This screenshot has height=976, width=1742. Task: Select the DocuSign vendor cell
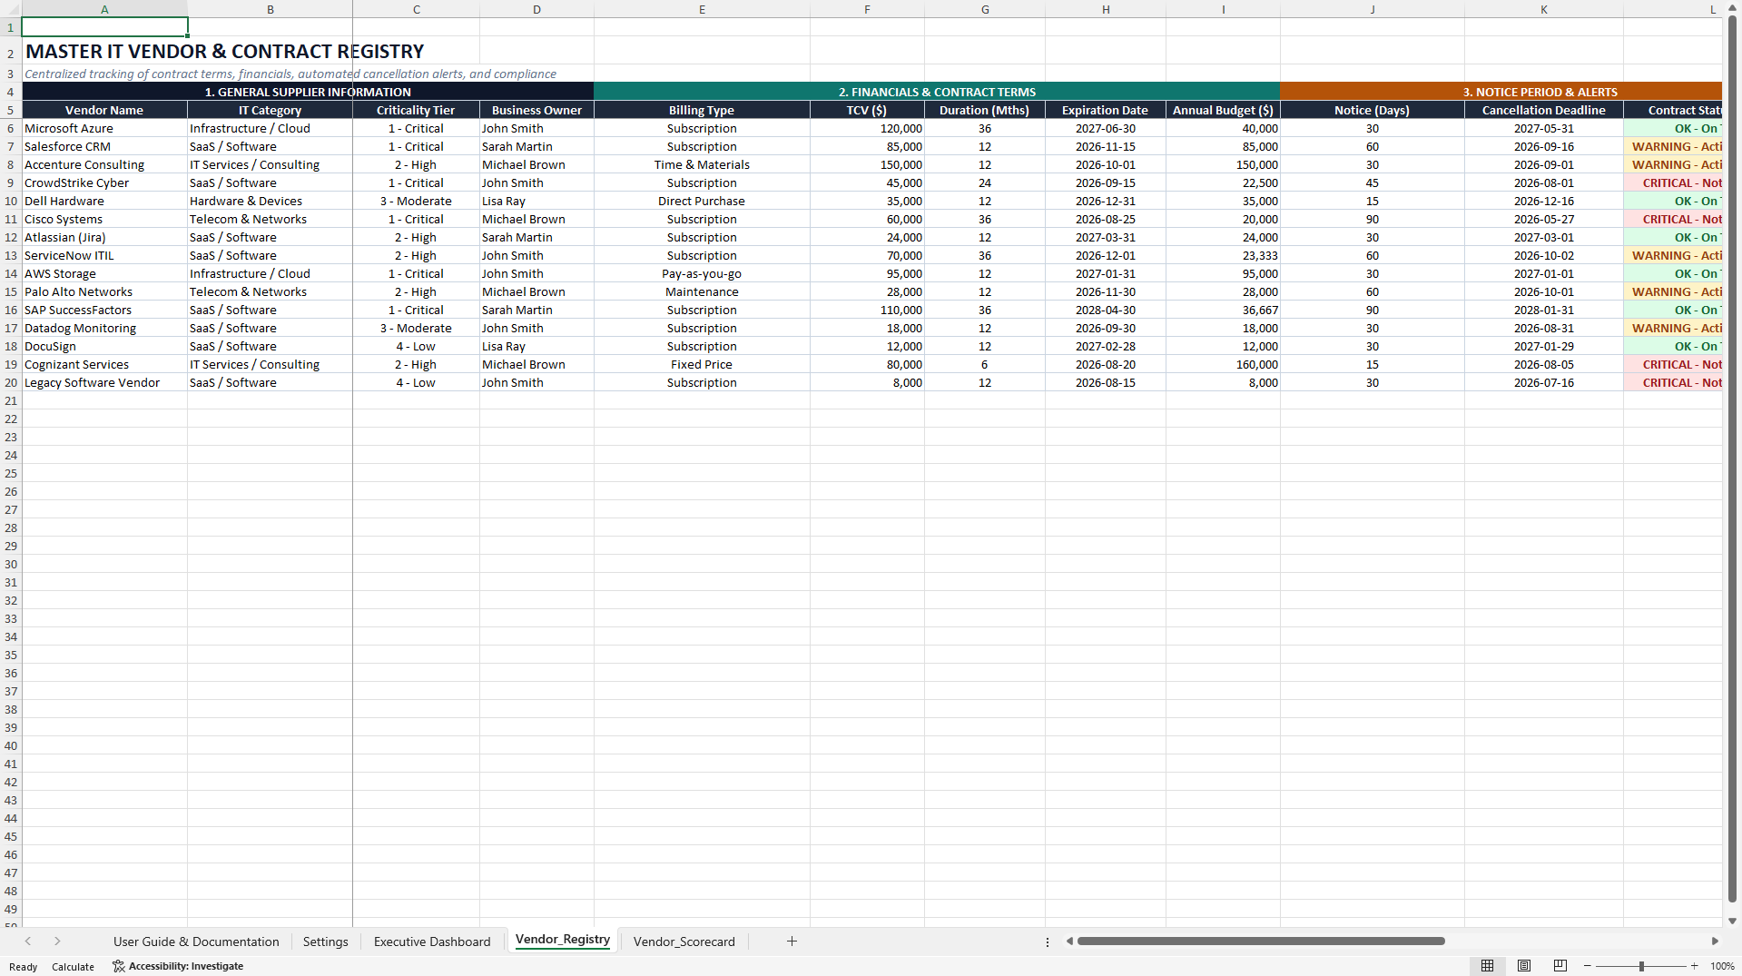[x=104, y=346]
